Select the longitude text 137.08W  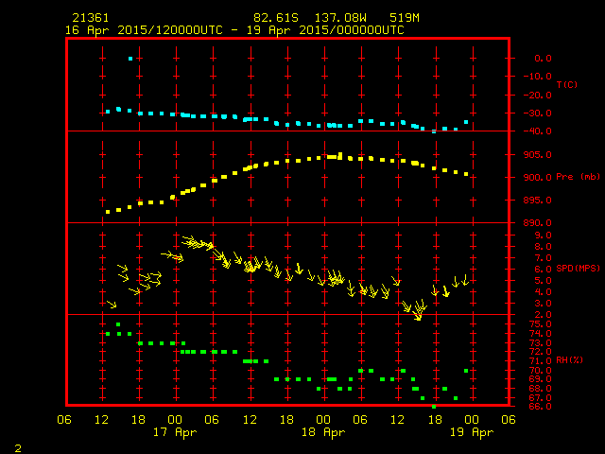pos(340,18)
